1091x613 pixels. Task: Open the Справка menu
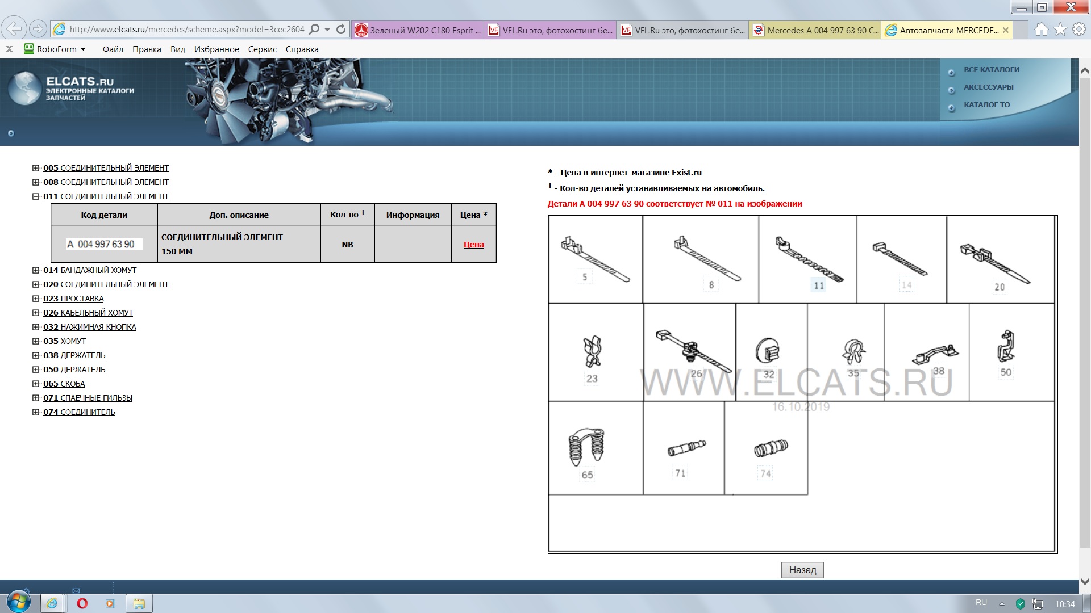pyautogui.click(x=302, y=49)
